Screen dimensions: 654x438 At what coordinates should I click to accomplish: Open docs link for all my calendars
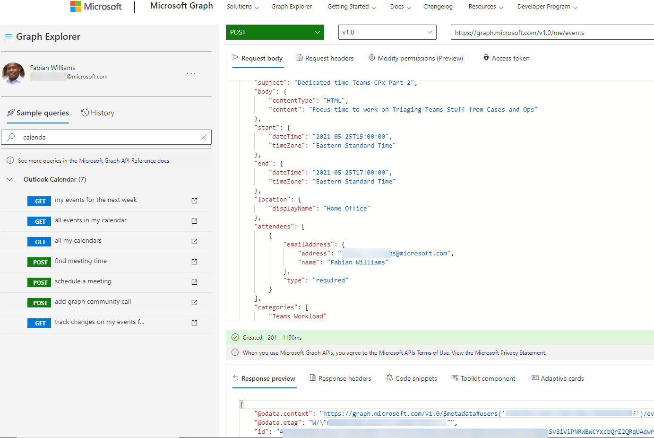194,241
